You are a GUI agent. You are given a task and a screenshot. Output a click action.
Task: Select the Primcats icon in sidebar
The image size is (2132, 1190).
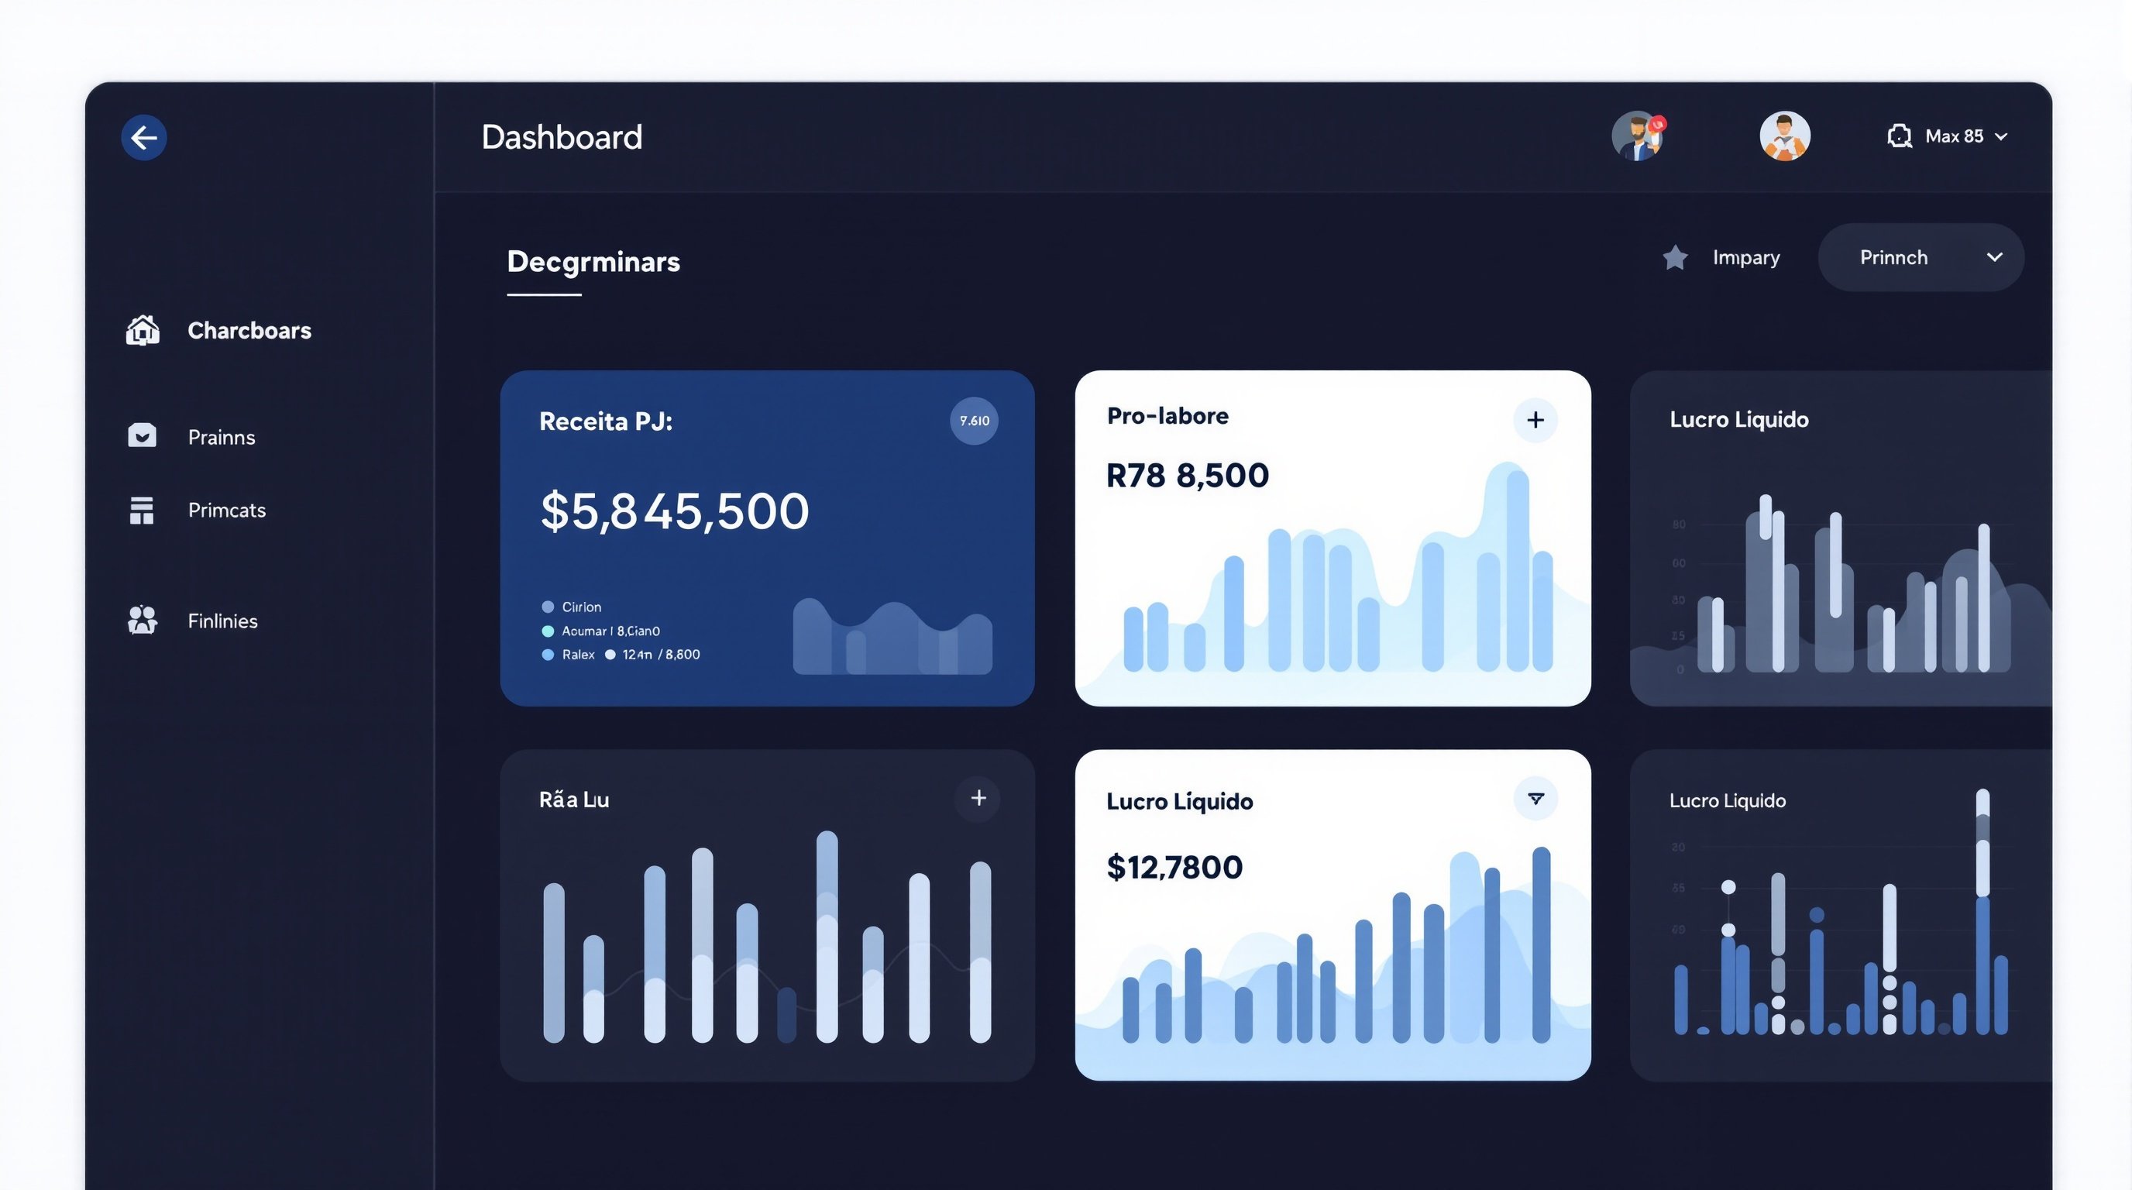142,511
